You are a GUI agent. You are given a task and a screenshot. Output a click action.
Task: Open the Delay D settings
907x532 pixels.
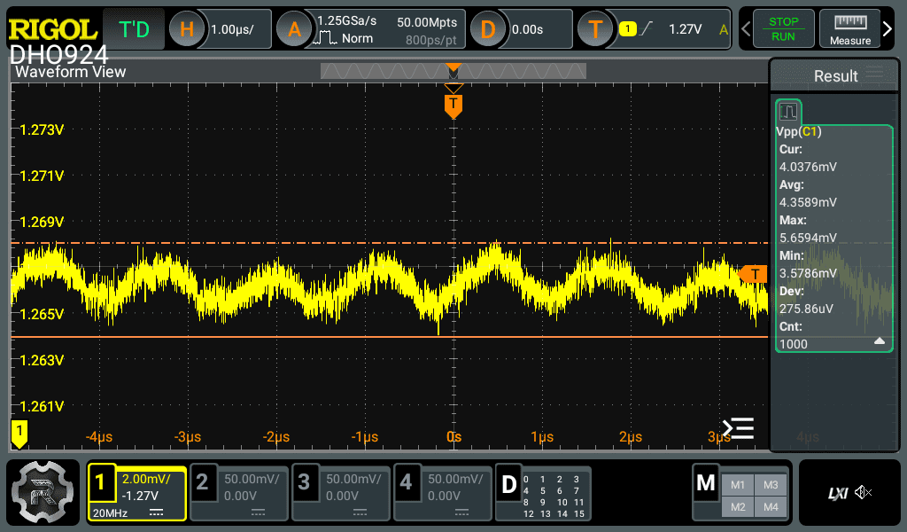[488, 29]
